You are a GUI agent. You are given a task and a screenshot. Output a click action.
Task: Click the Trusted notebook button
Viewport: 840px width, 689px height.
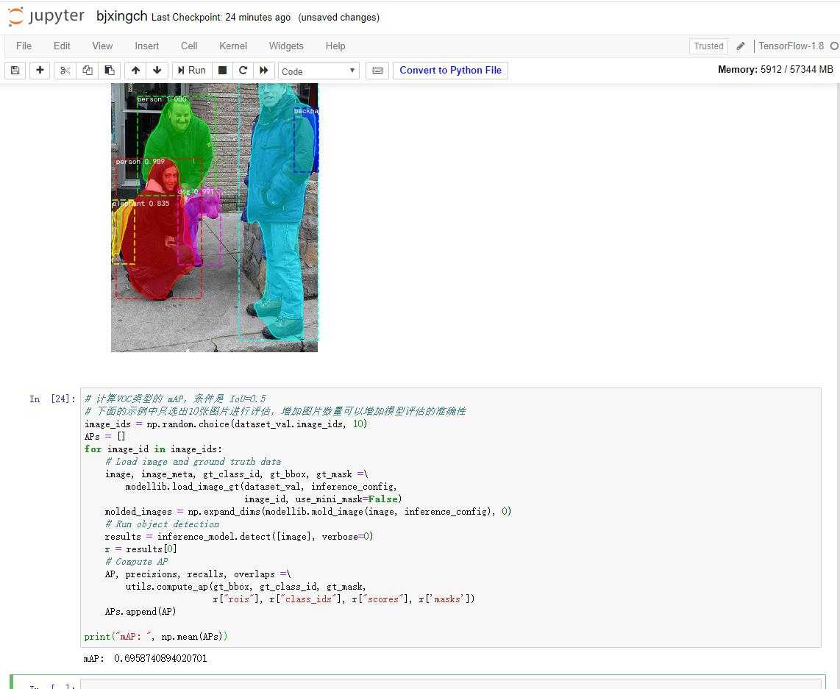coord(708,46)
